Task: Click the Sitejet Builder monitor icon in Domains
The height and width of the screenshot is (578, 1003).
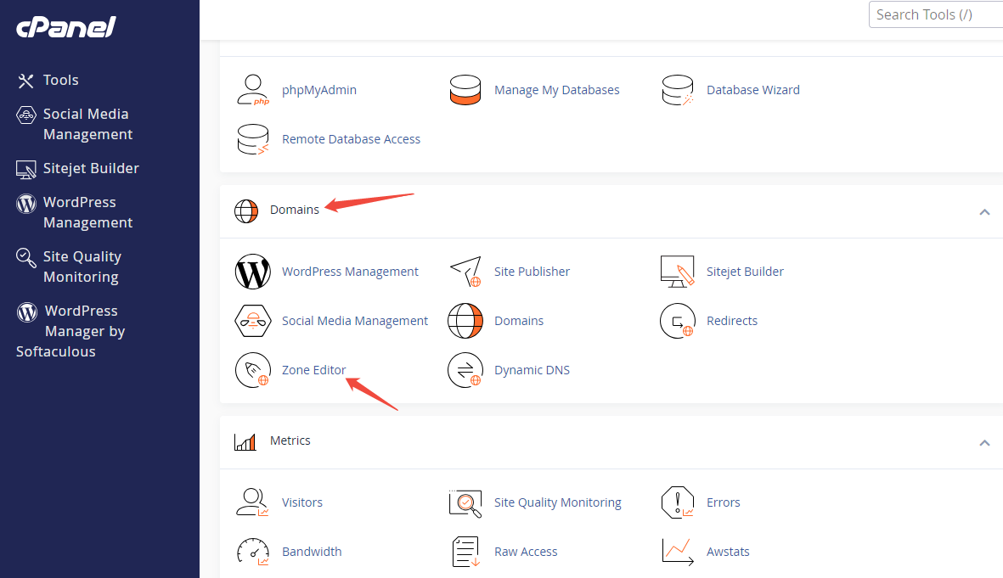Action: click(678, 272)
